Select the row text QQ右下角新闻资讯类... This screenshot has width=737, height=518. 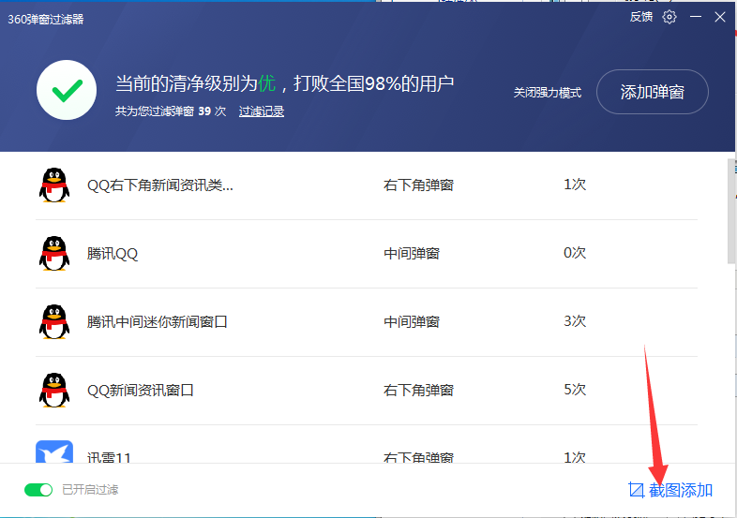(159, 185)
